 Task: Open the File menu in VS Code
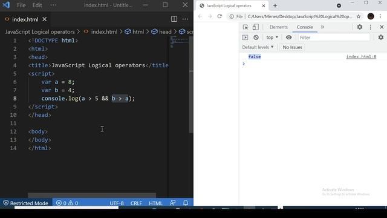pyautogui.click(x=21, y=5)
